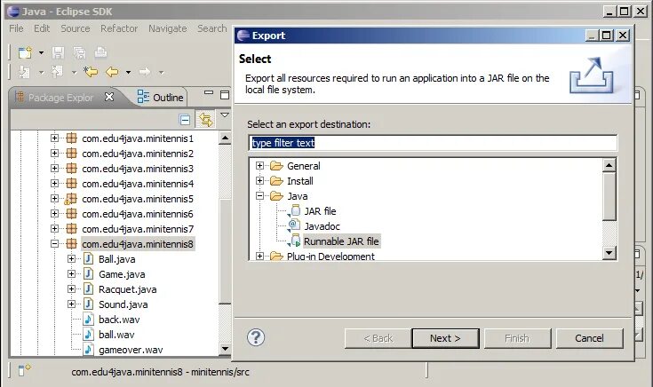Screen dimensions: 653x387
Task: Expand the Ball.java node
Action: click(x=72, y=259)
